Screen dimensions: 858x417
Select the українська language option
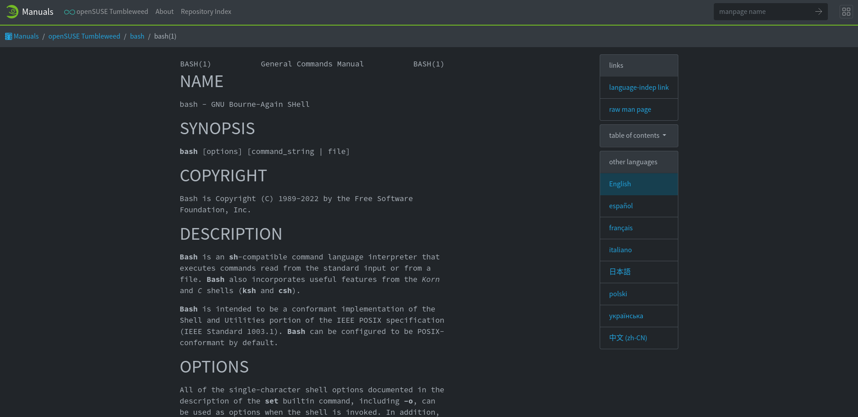pyautogui.click(x=626, y=316)
